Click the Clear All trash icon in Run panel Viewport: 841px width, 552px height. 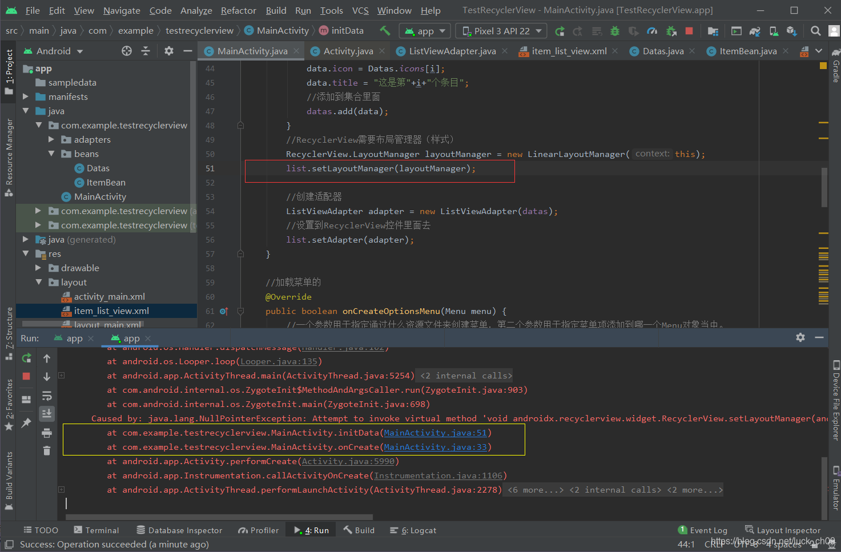point(47,451)
